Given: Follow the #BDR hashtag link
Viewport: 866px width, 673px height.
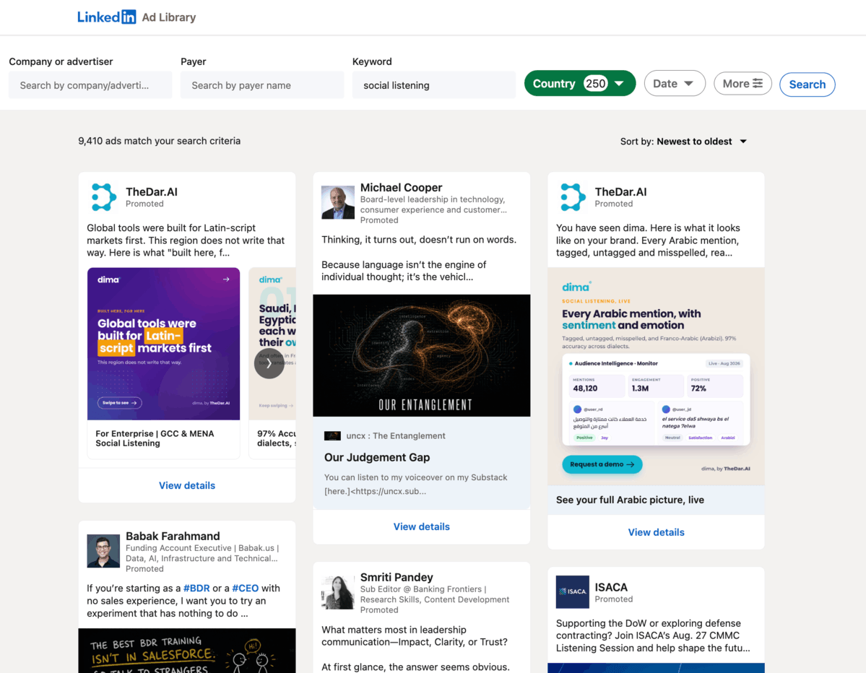Looking at the screenshot, I should tap(196, 588).
